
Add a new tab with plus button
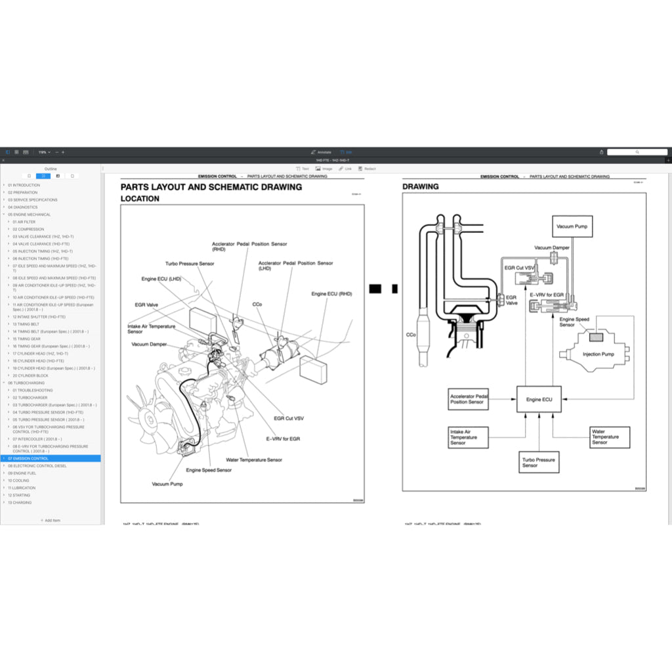[668, 160]
